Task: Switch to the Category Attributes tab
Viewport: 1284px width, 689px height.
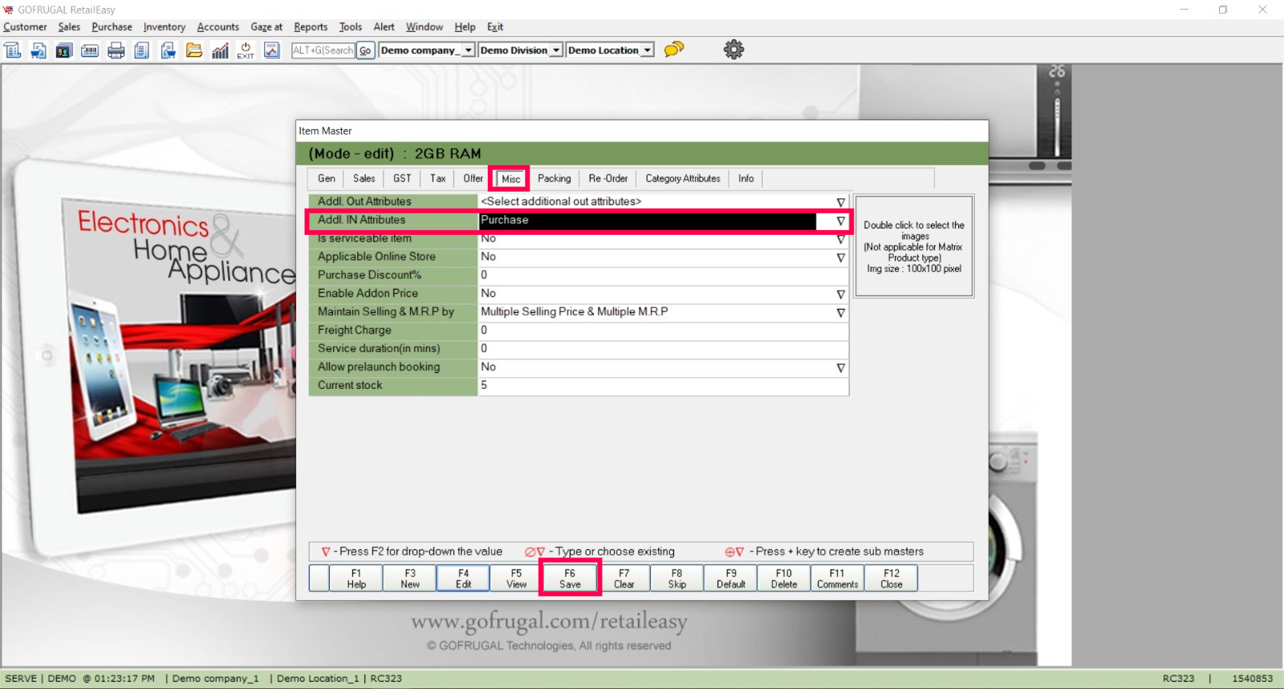Action: tap(683, 179)
